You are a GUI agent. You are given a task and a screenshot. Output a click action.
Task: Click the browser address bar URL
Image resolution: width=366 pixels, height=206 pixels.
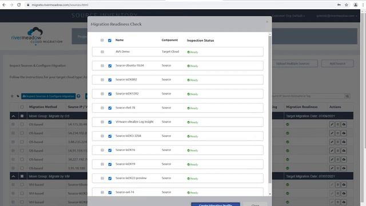[60, 5]
